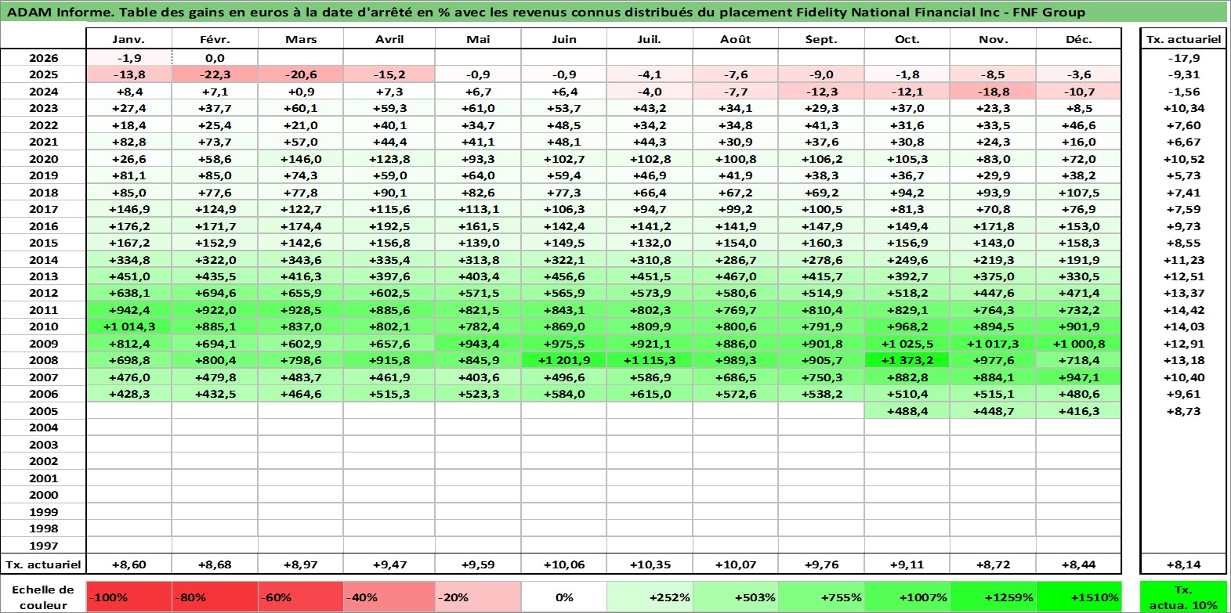Click the 'ADAM Informe' table title bar
Image resolution: width=1231 pixels, height=613 pixels.
[614, 12]
